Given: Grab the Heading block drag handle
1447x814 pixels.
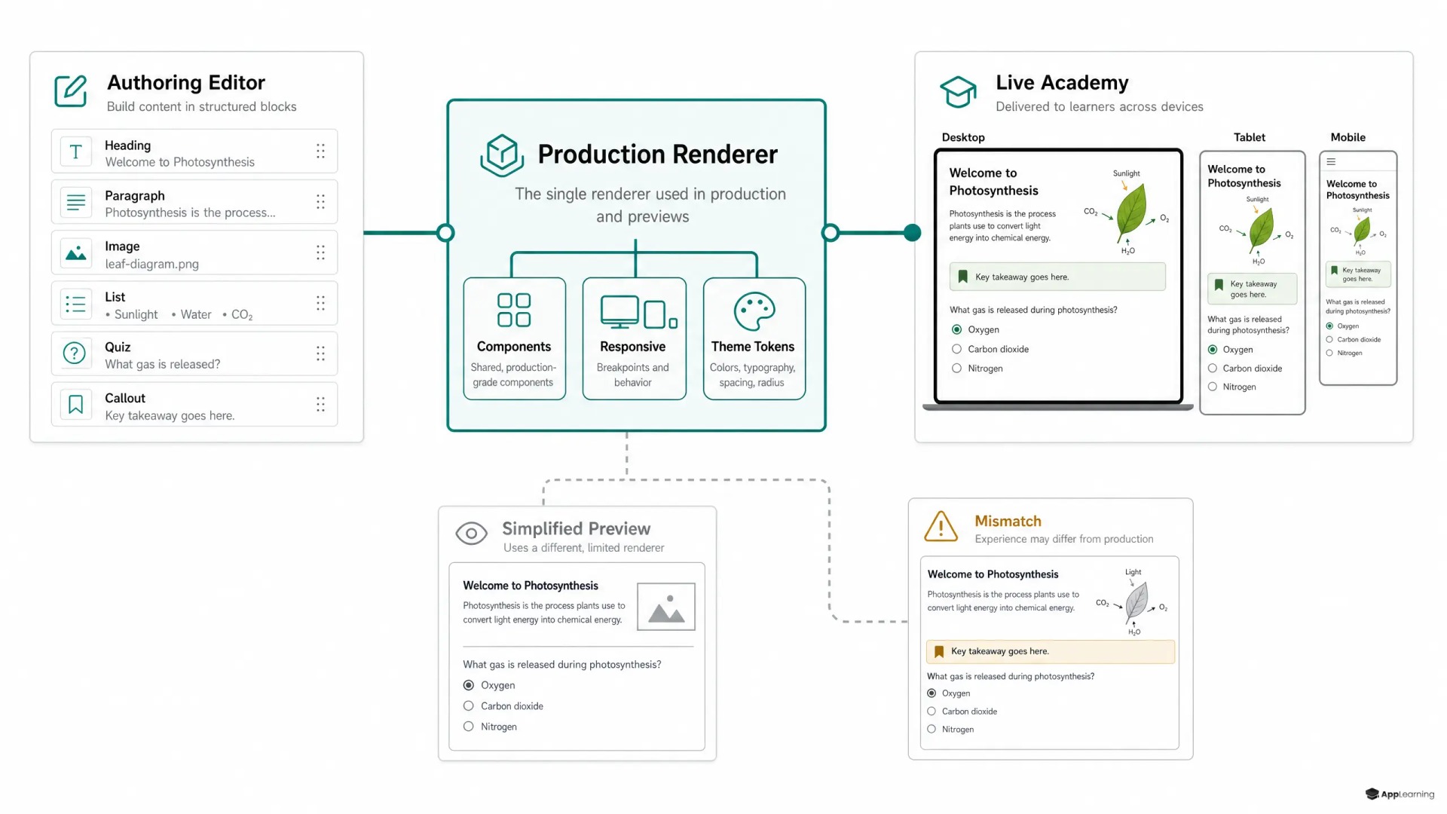Looking at the screenshot, I should pyautogui.click(x=320, y=151).
